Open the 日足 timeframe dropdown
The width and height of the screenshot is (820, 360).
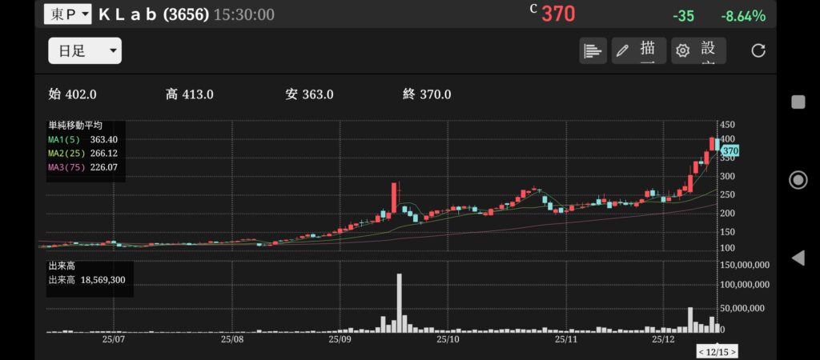click(85, 50)
